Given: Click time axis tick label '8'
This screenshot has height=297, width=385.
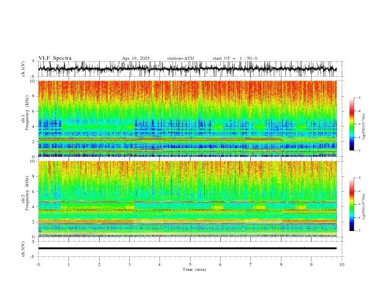Looking at the screenshot, I should tap(281, 264).
